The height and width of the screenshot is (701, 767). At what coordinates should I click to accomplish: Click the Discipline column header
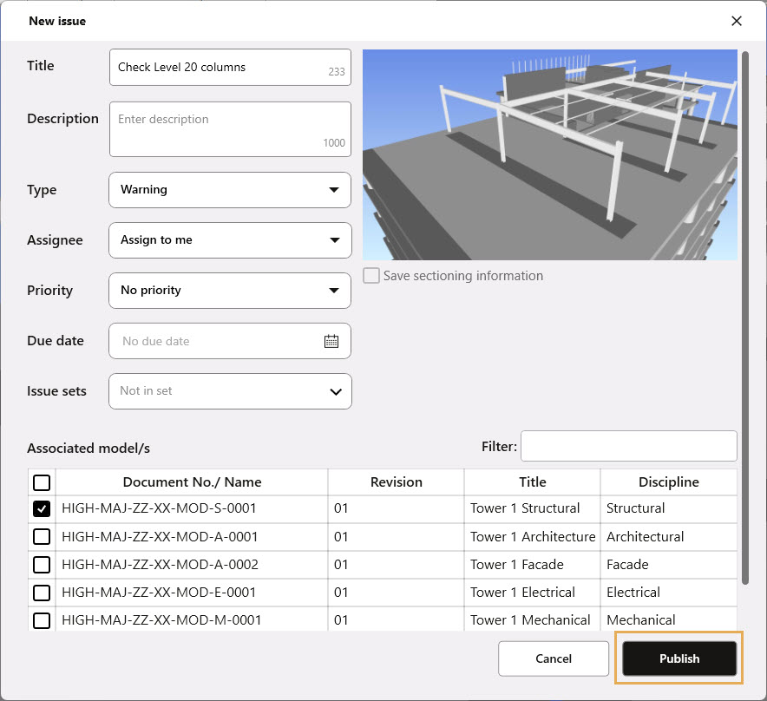pos(668,482)
